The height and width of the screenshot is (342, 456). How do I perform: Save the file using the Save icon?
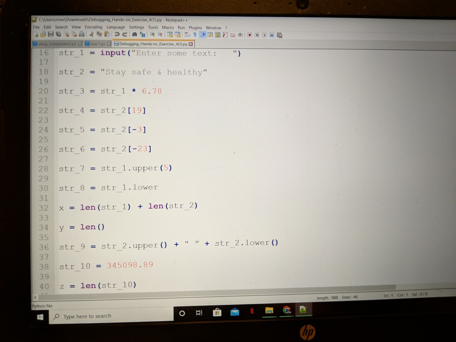[x=50, y=36]
